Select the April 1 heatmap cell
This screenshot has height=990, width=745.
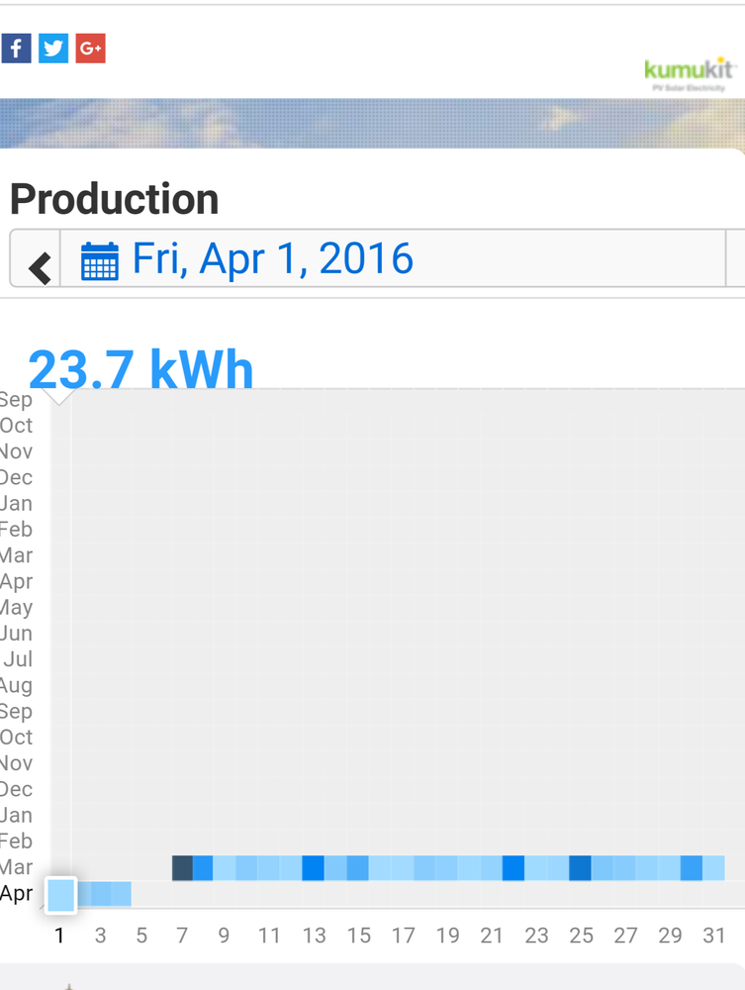[x=60, y=894]
